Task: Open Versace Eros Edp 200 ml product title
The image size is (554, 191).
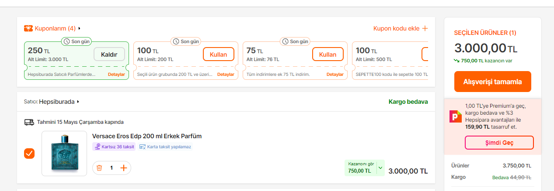Action: [147, 136]
